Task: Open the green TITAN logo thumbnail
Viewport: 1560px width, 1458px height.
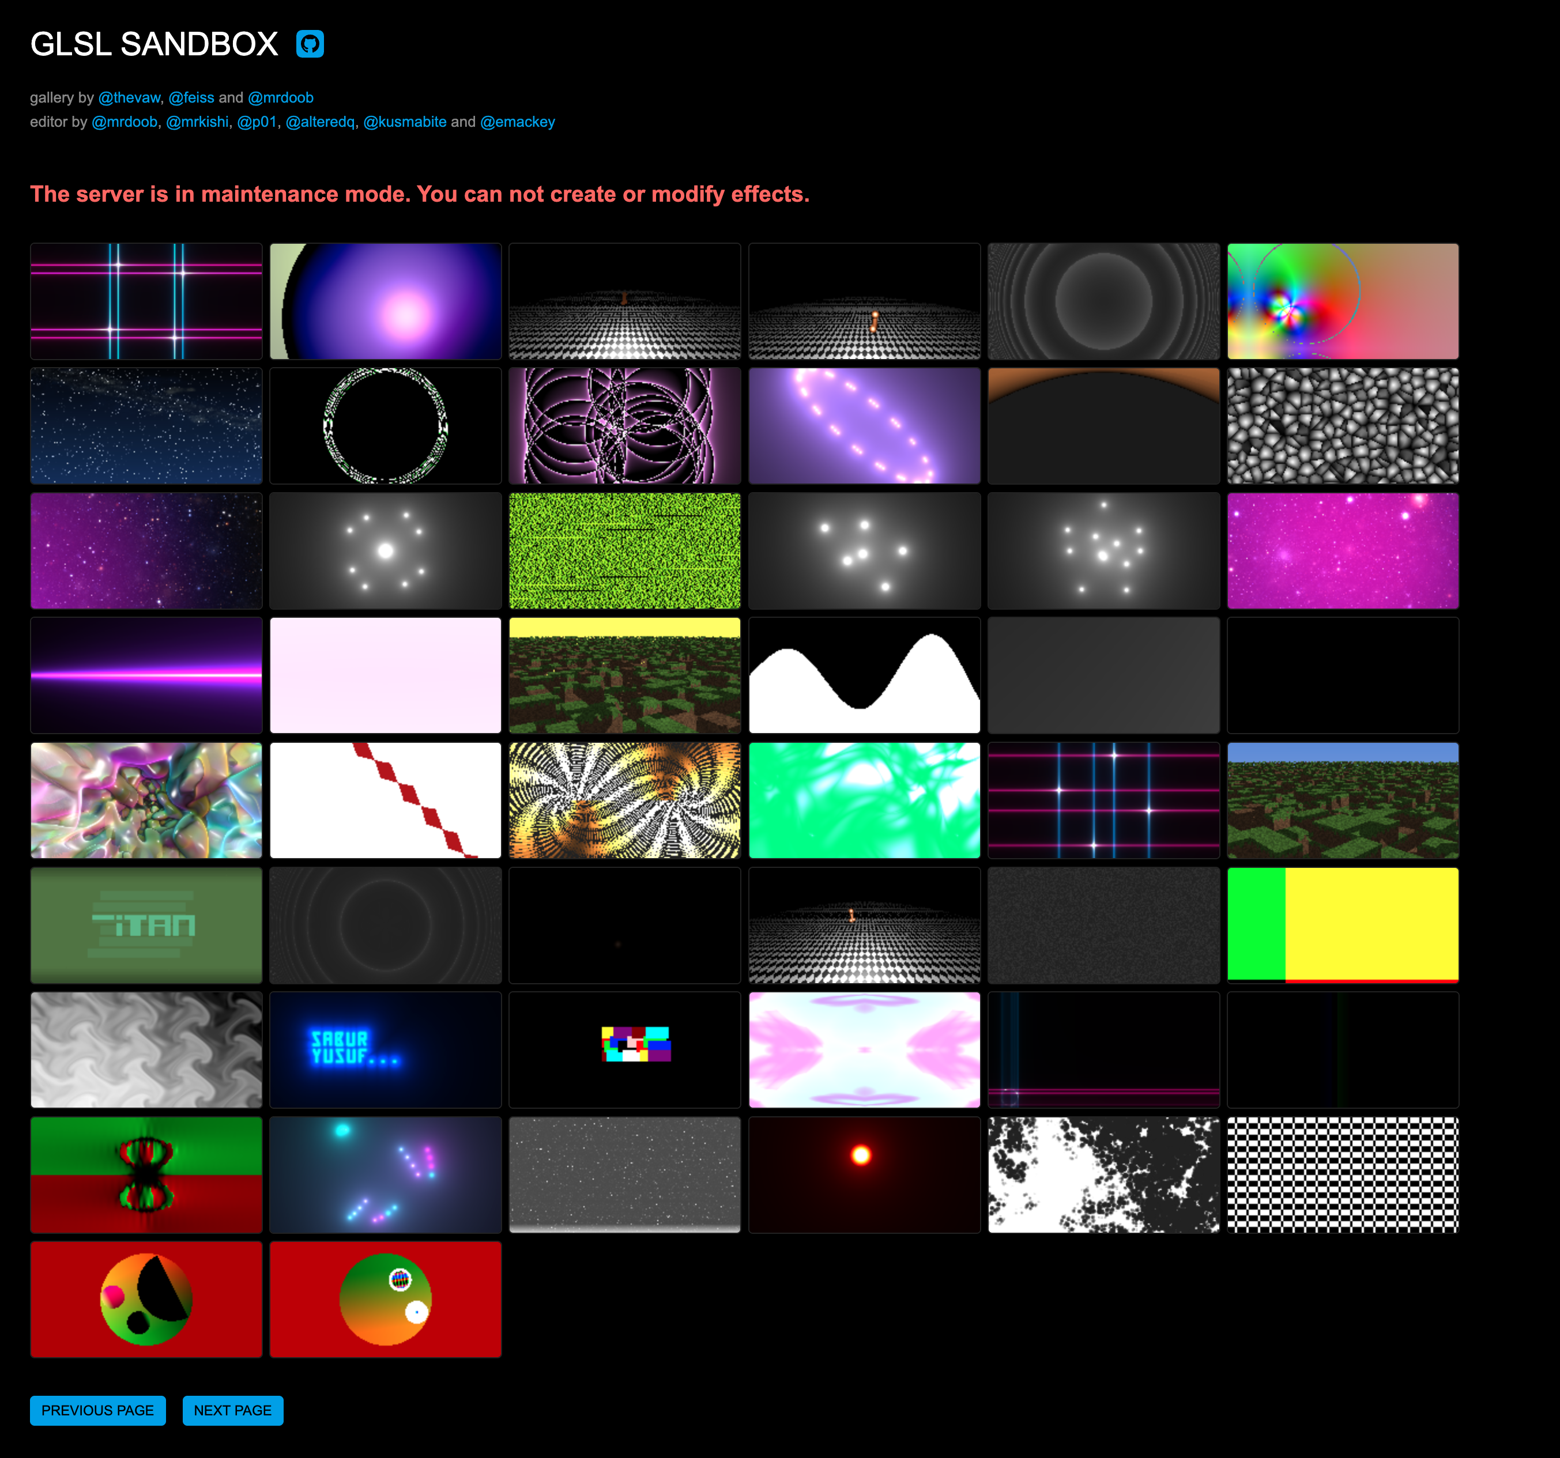Action: pos(146,925)
